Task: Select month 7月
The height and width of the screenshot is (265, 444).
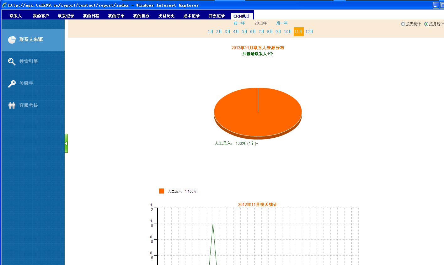Action: (x=261, y=32)
